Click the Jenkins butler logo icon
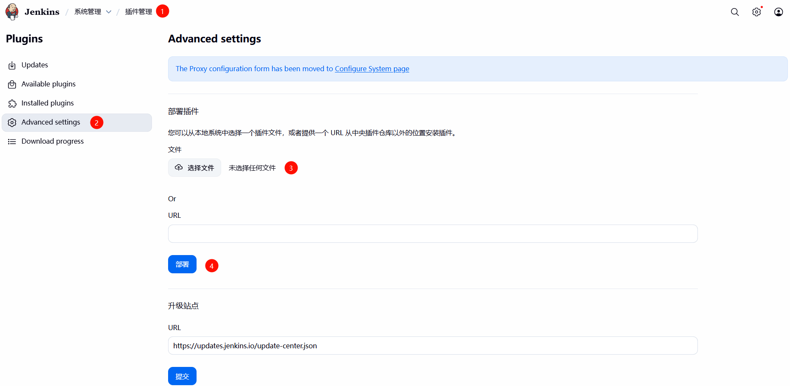Image resolution: width=790 pixels, height=386 pixels. (x=12, y=12)
